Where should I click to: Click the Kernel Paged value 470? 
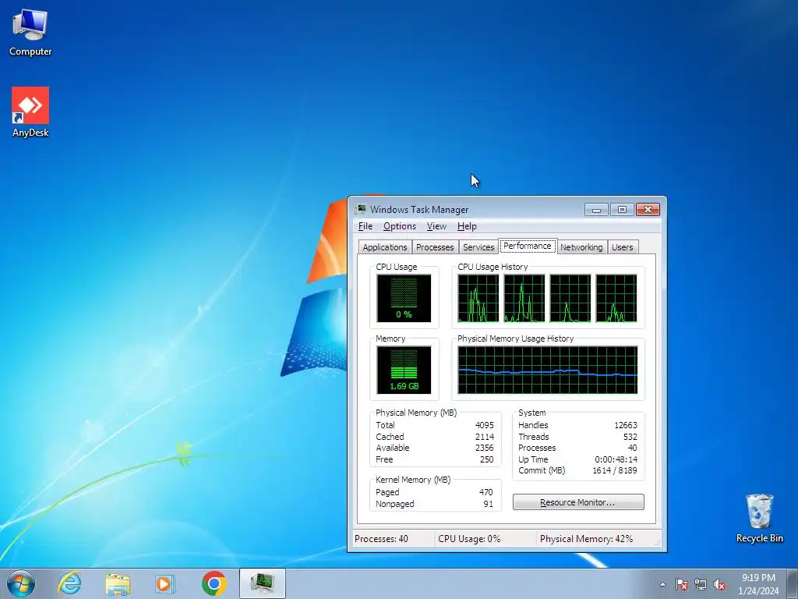(x=486, y=493)
